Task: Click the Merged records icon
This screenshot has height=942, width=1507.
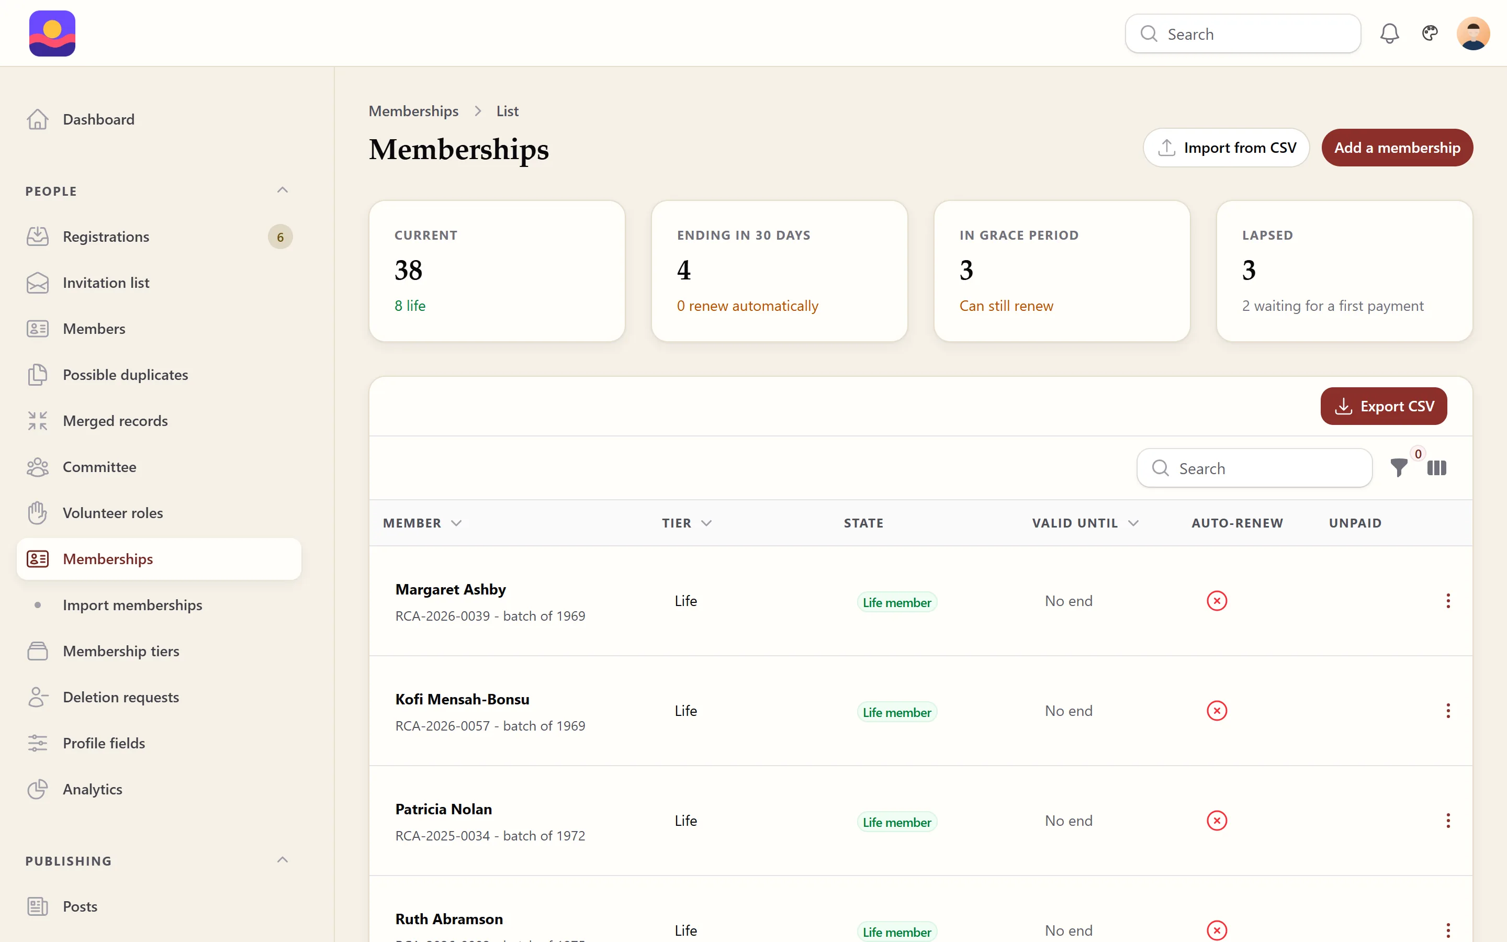Action: 37,421
